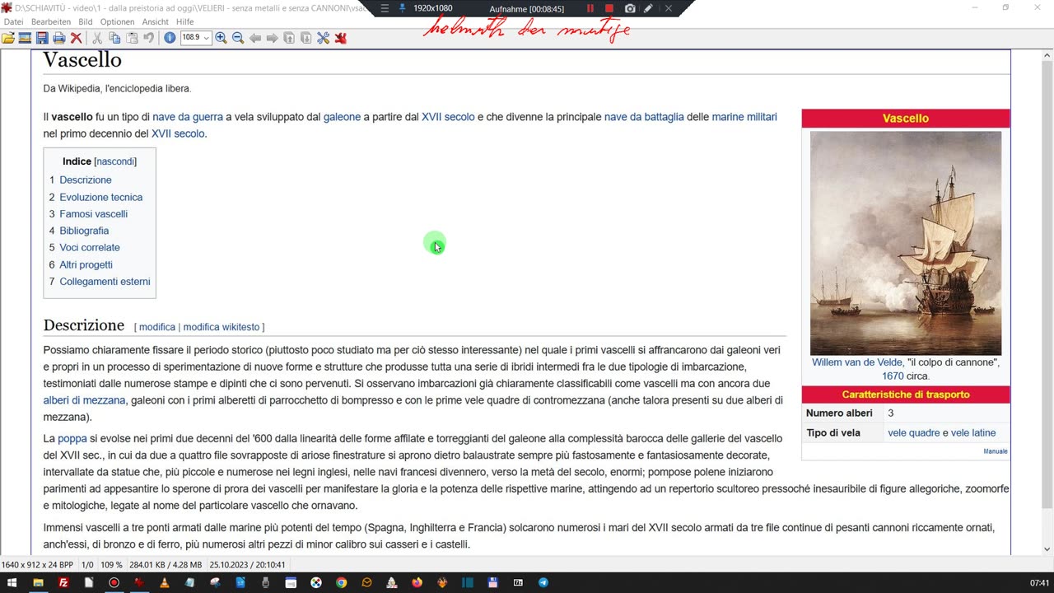
Task: Click the 'Manuale' link in infobox
Action: (996, 451)
